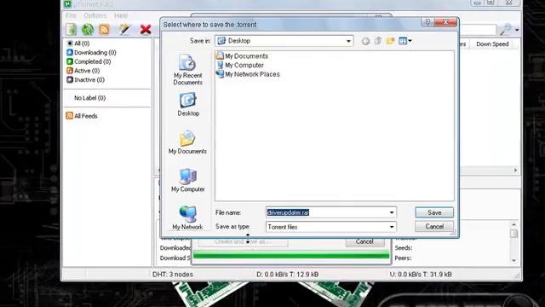Select Active (0) in sidebar

83,71
